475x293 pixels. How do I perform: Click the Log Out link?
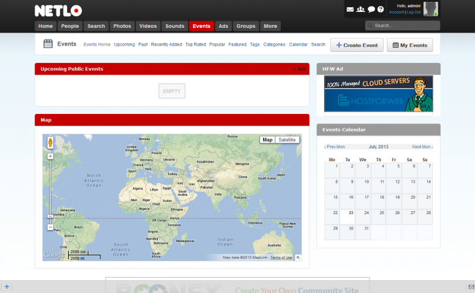(x=414, y=12)
